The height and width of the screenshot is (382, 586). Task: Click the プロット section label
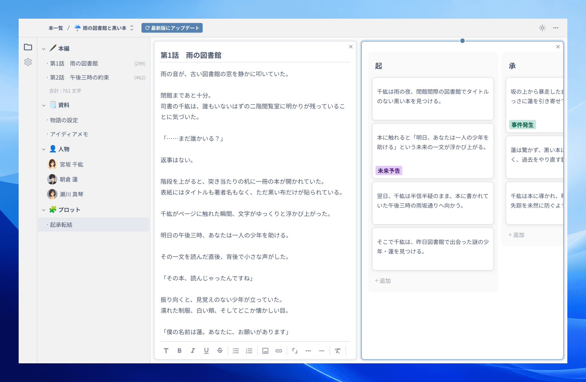click(x=69, y=210)
